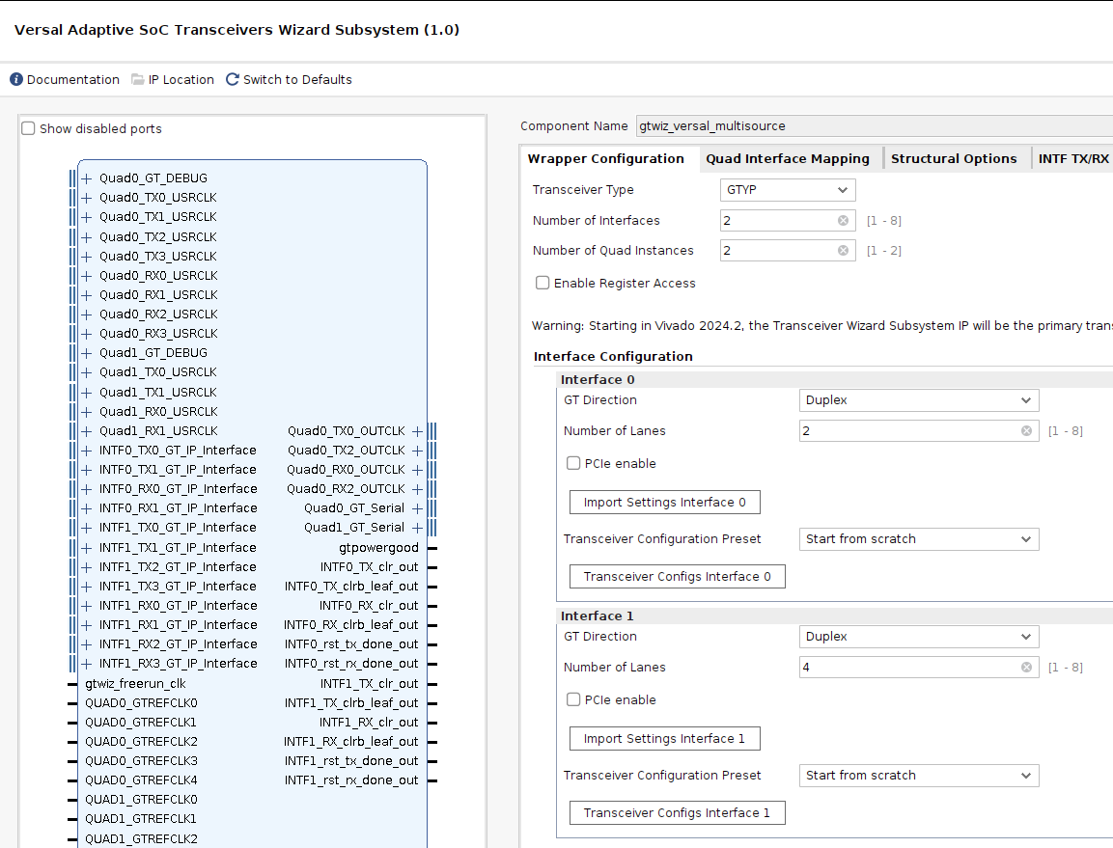
Task: Expand the Quad1_GT_Serial output port
Action: pos(417,528)
